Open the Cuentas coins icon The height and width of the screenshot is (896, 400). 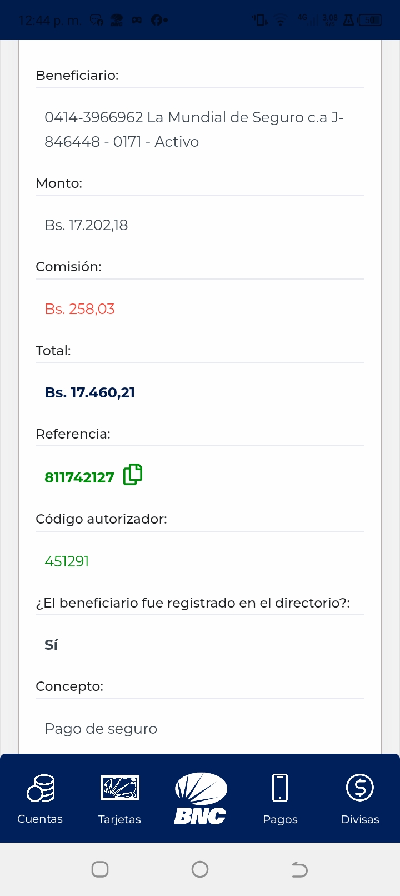pyautogui.click(x=41, y=788)
